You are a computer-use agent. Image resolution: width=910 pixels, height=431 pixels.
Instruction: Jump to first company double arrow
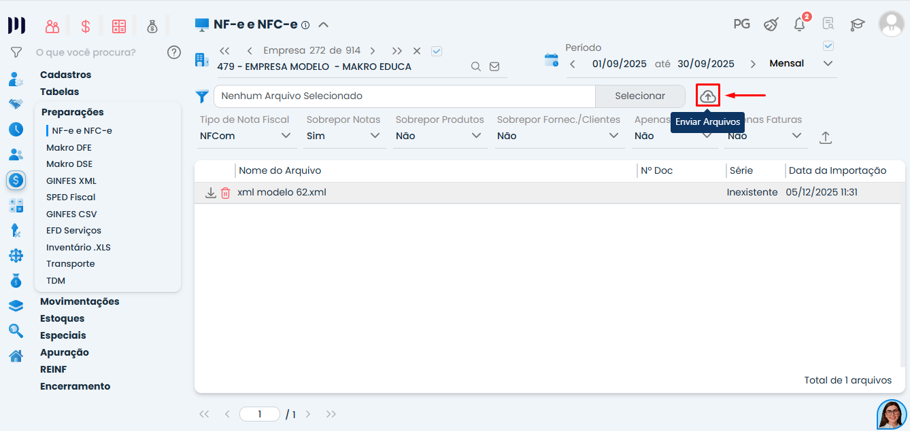click(x=225, y=51)
